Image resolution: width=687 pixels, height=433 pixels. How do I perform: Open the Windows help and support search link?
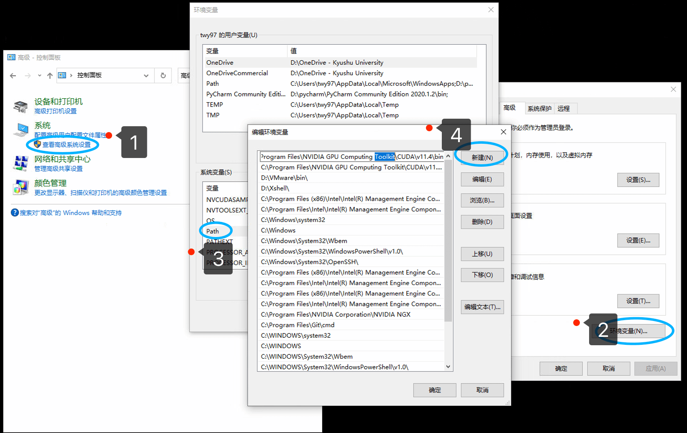[x=71, y=213]
